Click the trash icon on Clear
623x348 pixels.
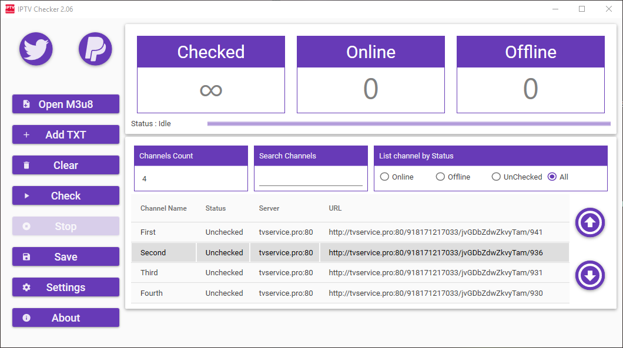26,165
